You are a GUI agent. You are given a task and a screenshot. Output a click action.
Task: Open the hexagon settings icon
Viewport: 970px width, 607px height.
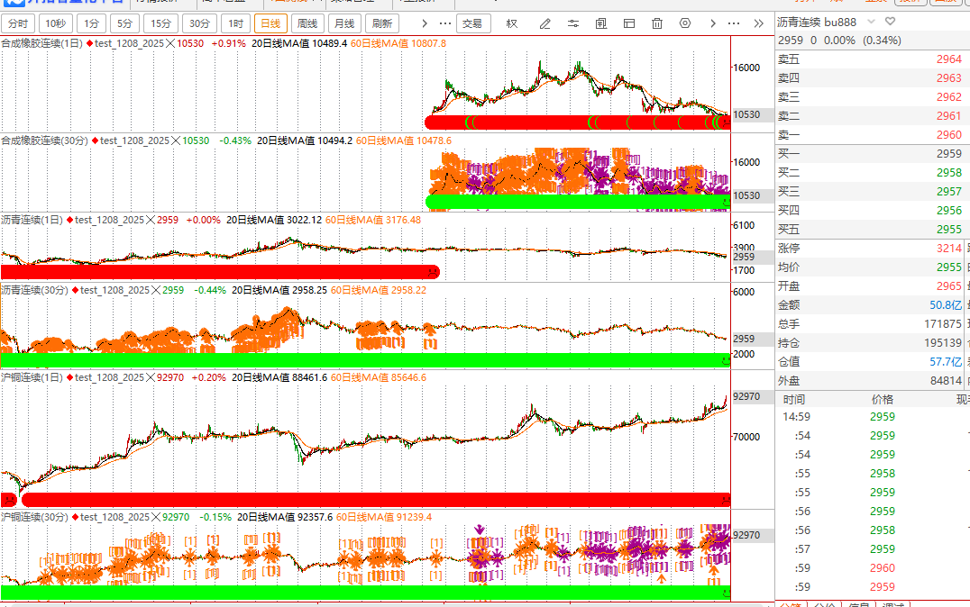pos(685,23)
